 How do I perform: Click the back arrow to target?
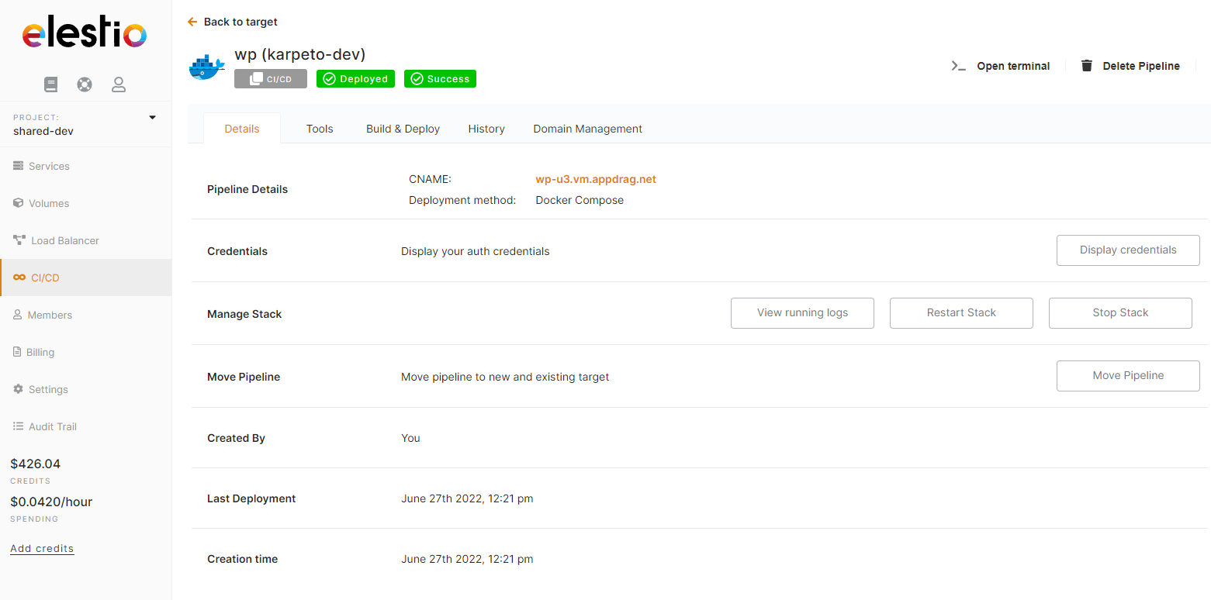click(x=192, y=22)
